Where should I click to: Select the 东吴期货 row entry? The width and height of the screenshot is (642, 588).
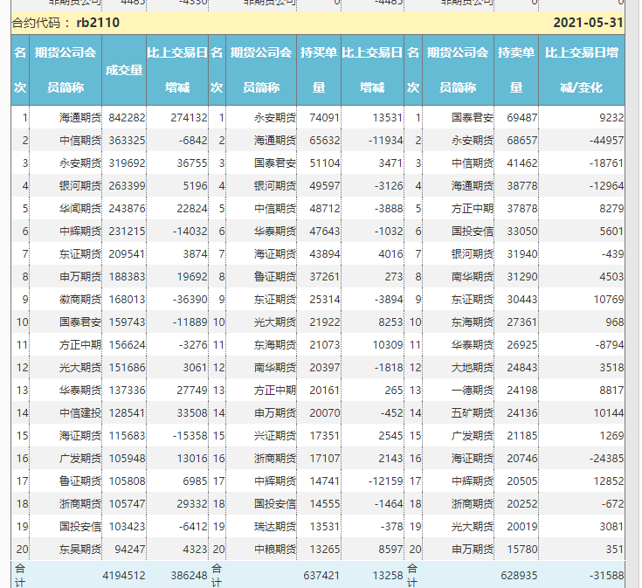79,549
